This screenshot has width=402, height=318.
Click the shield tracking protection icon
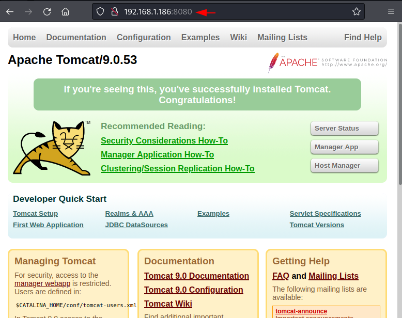click(100, 11)
